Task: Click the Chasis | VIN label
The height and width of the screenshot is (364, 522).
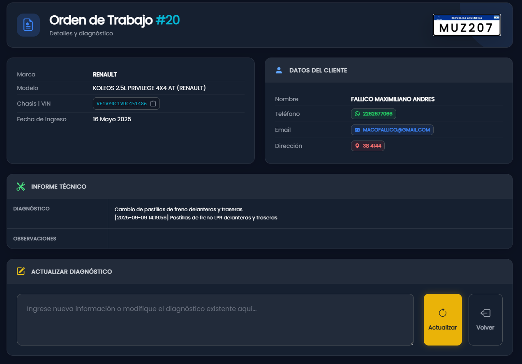Action: click(x=34, y=104)
